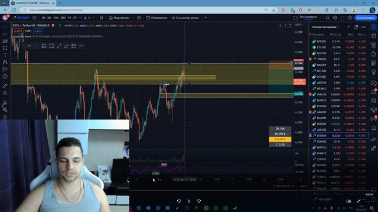Expand the Indicators favorites dropdown arrow
The width and height of the screenshot is (378, 212).
133,18
